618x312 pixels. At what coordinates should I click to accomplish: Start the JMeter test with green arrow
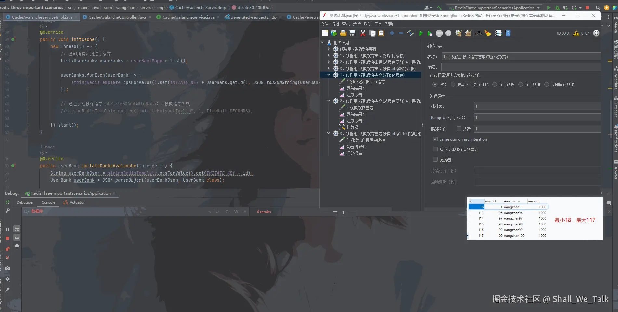[421, 33]
